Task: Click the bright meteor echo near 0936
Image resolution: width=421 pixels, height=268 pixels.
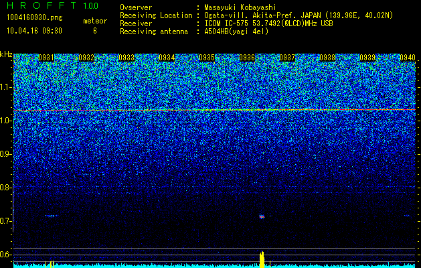Action: pos(262,216)
